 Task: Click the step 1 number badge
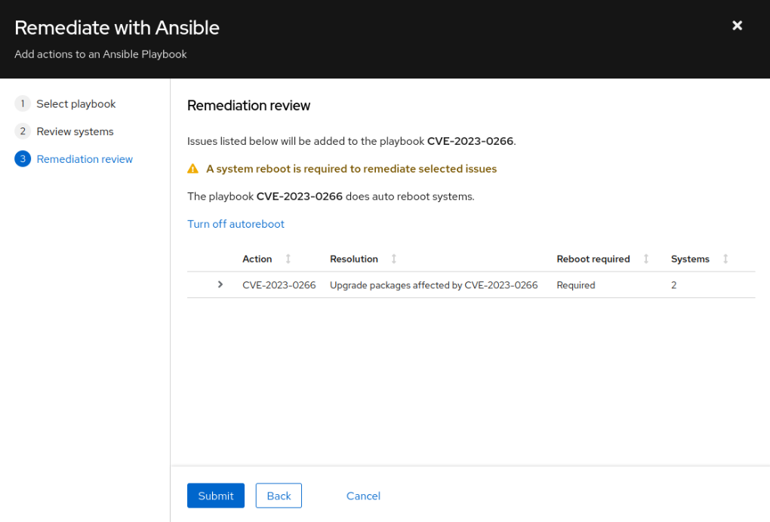(23, 103)
